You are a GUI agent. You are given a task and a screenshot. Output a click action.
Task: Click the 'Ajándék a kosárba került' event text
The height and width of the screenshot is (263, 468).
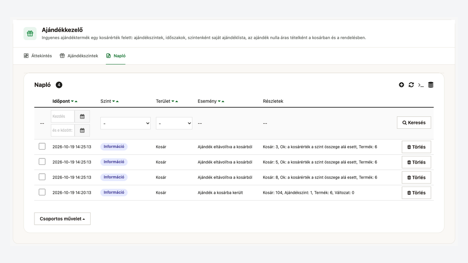(220, 192)
